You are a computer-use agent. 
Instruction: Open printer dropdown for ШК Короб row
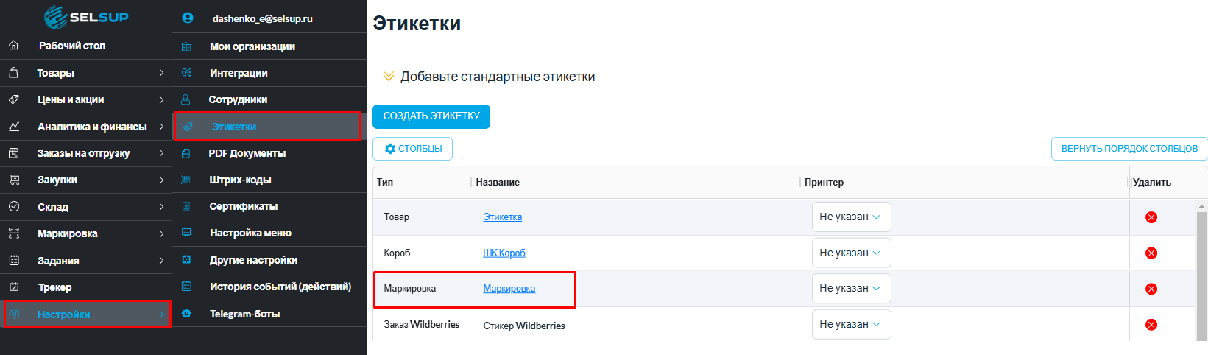pos(851,253)
